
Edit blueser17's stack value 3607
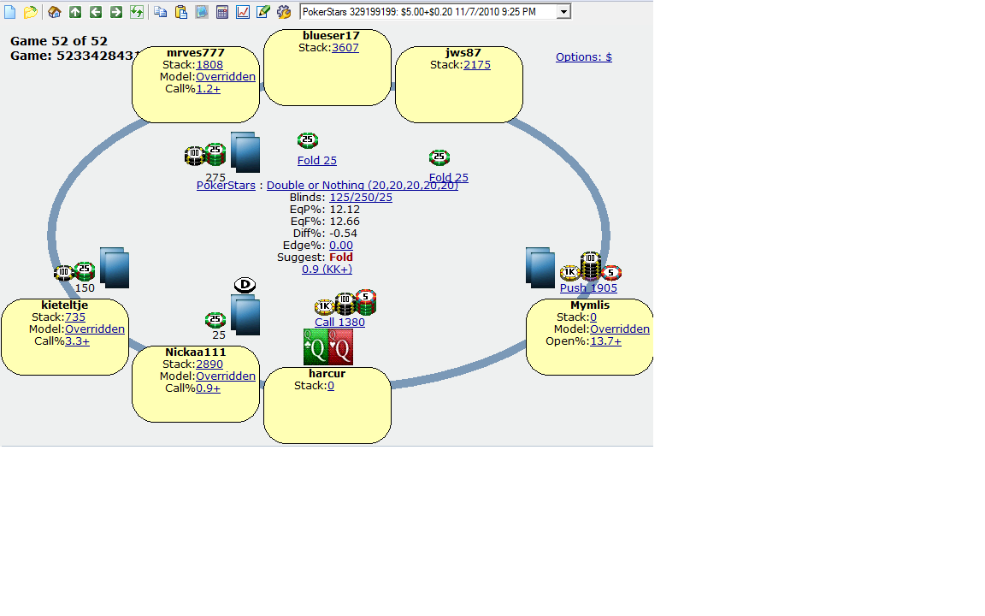tap(345, 48)
